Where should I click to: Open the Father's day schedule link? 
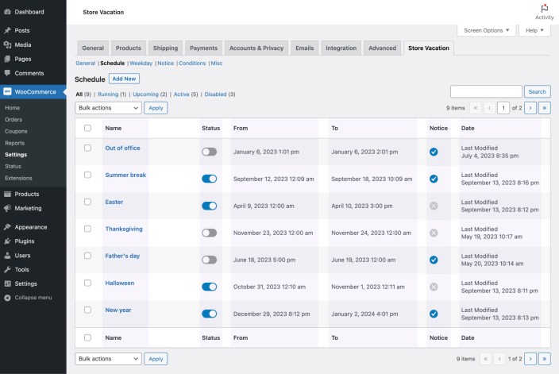tap(122, 256)
